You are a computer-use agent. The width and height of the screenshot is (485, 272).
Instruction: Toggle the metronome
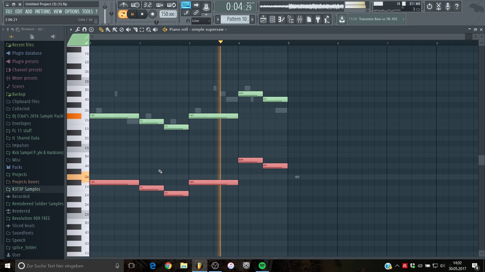pos(124,5)
